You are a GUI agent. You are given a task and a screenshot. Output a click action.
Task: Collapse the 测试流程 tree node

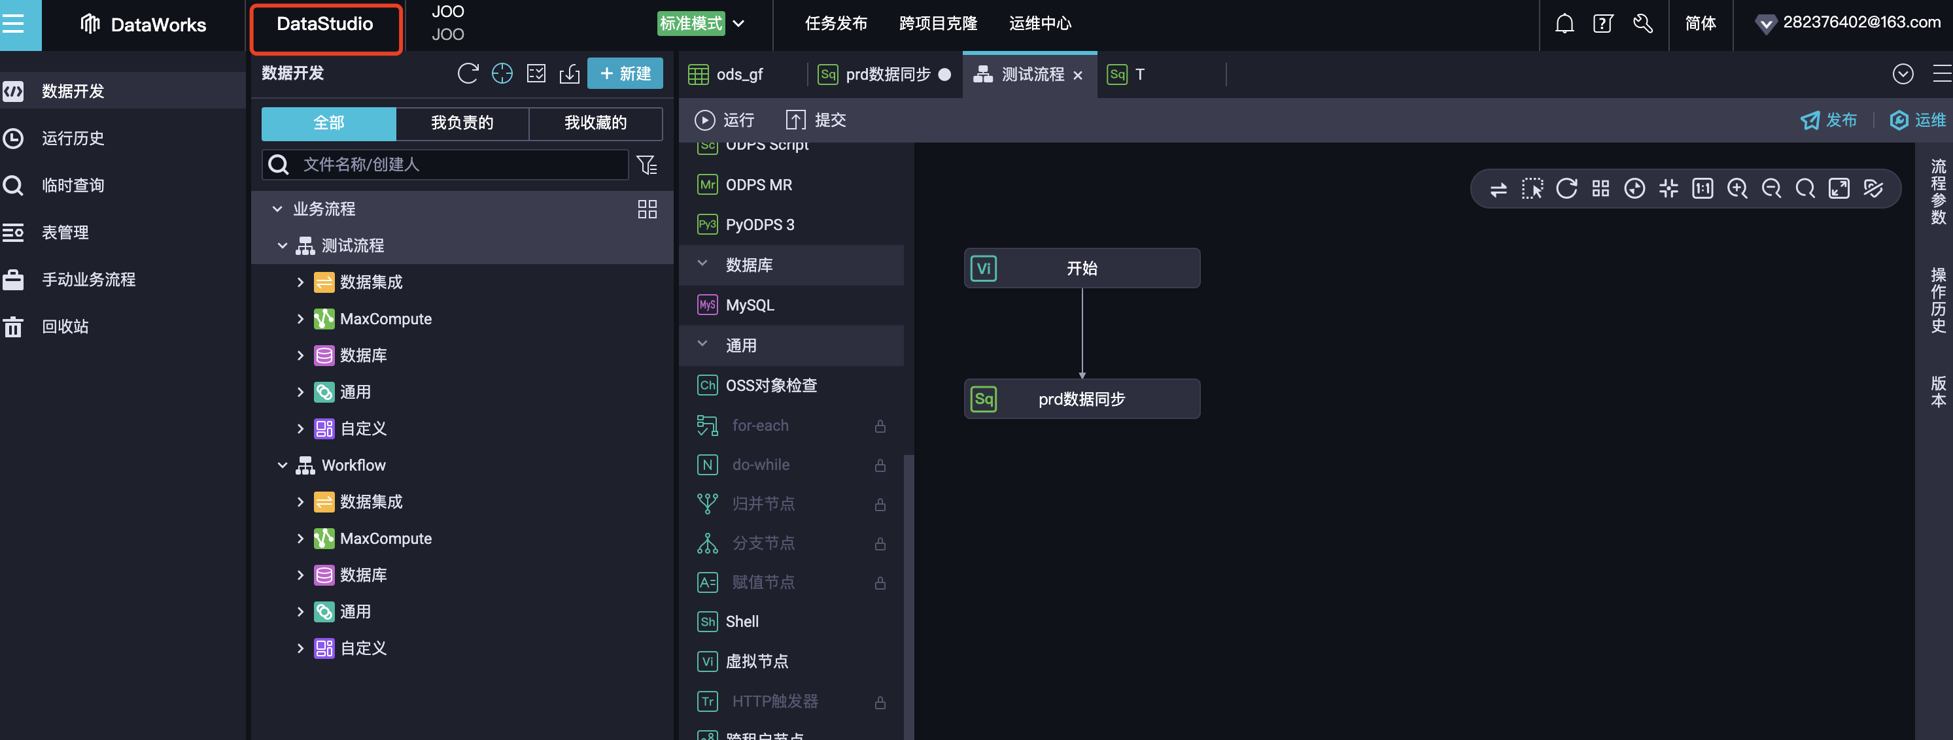tap(282, 245)
